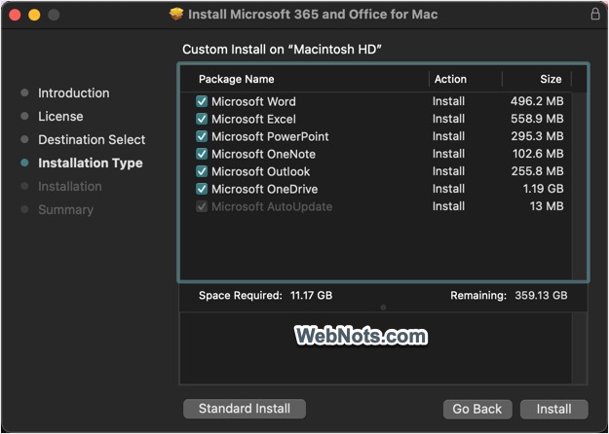The image size is (609, 434).
Task: Select the Microsoft PowerPoint package name
Action: pos(270,136)
